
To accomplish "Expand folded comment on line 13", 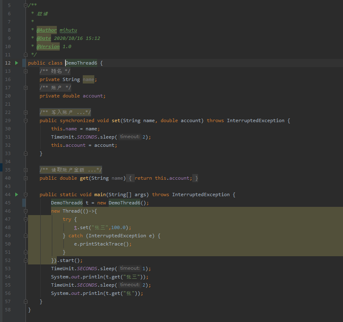I will click(x=26, y=71).
